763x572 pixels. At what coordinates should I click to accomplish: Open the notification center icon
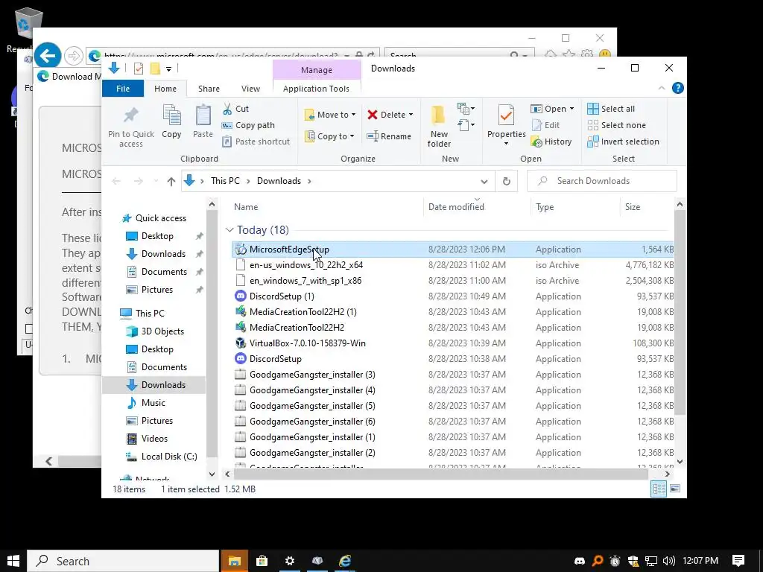738,561
